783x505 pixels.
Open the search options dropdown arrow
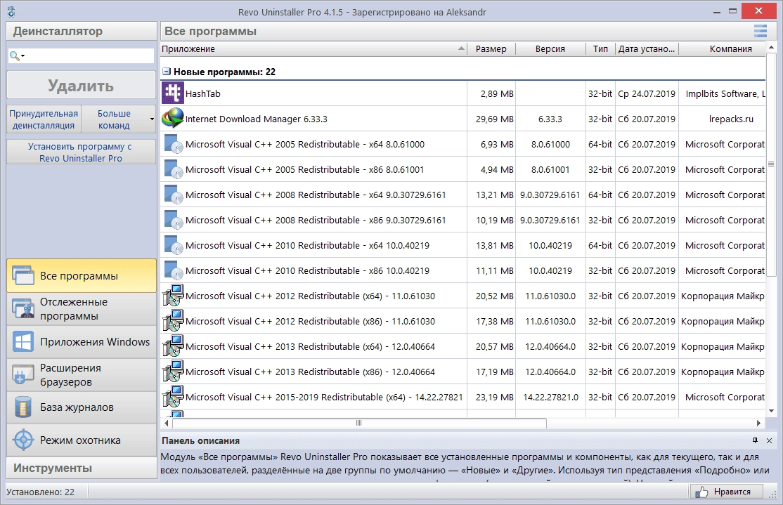[x=22, y=56]
